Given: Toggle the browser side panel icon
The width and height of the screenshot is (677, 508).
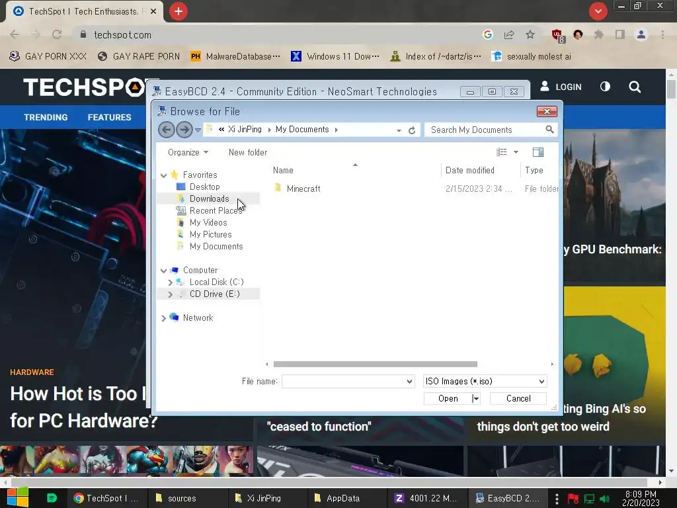Looking at the screenshot, I should point(619,34).
